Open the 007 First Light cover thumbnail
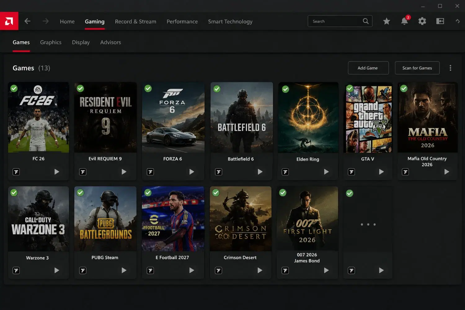This screenshot has height=310, width=465. click(308, 219)
